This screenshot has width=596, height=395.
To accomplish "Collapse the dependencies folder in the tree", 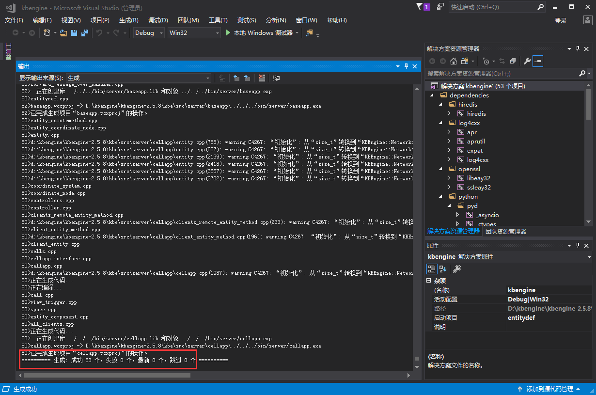I will pyautogui.click(x=432, y=95).
